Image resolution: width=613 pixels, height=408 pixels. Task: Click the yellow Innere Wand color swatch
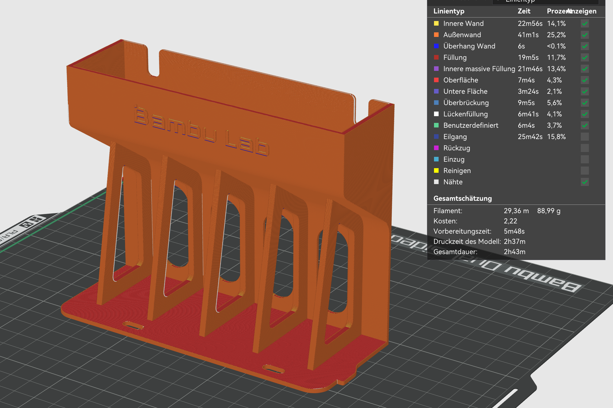(x=436, y=23)
